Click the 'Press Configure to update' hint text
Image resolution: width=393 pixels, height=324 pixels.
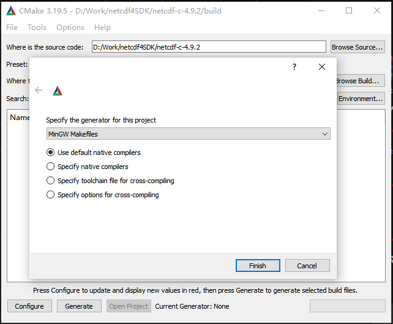tap(195, 290)
